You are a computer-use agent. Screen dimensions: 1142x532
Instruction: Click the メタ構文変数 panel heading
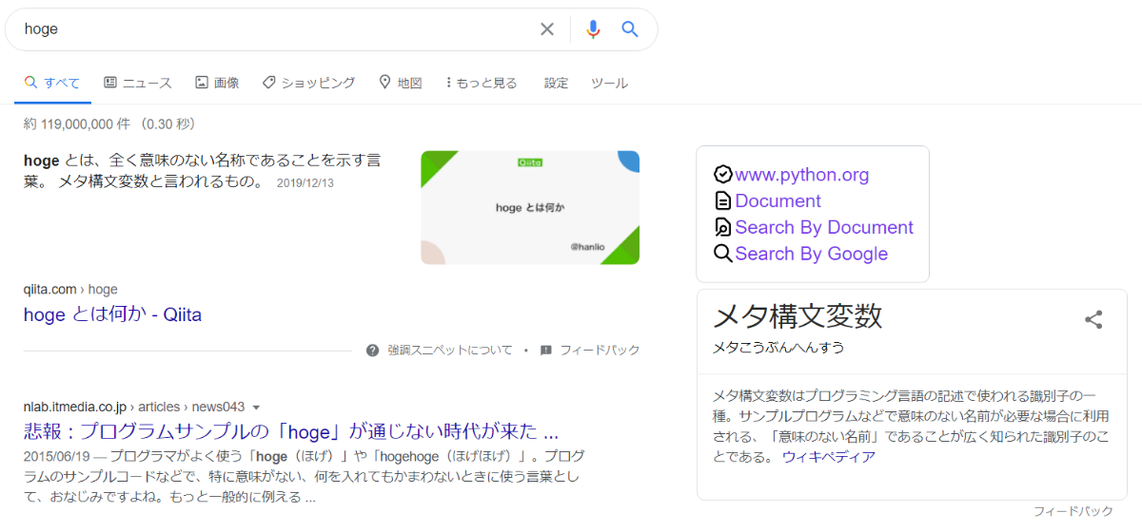(x=797, y=315)
